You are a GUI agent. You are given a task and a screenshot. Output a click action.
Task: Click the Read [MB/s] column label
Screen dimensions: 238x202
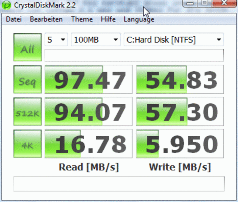(x=89, y=167)
